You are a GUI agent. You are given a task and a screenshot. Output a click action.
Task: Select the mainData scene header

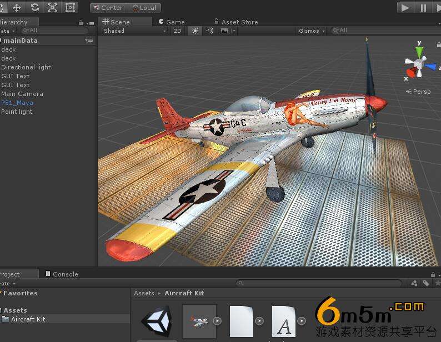point(48,41)
